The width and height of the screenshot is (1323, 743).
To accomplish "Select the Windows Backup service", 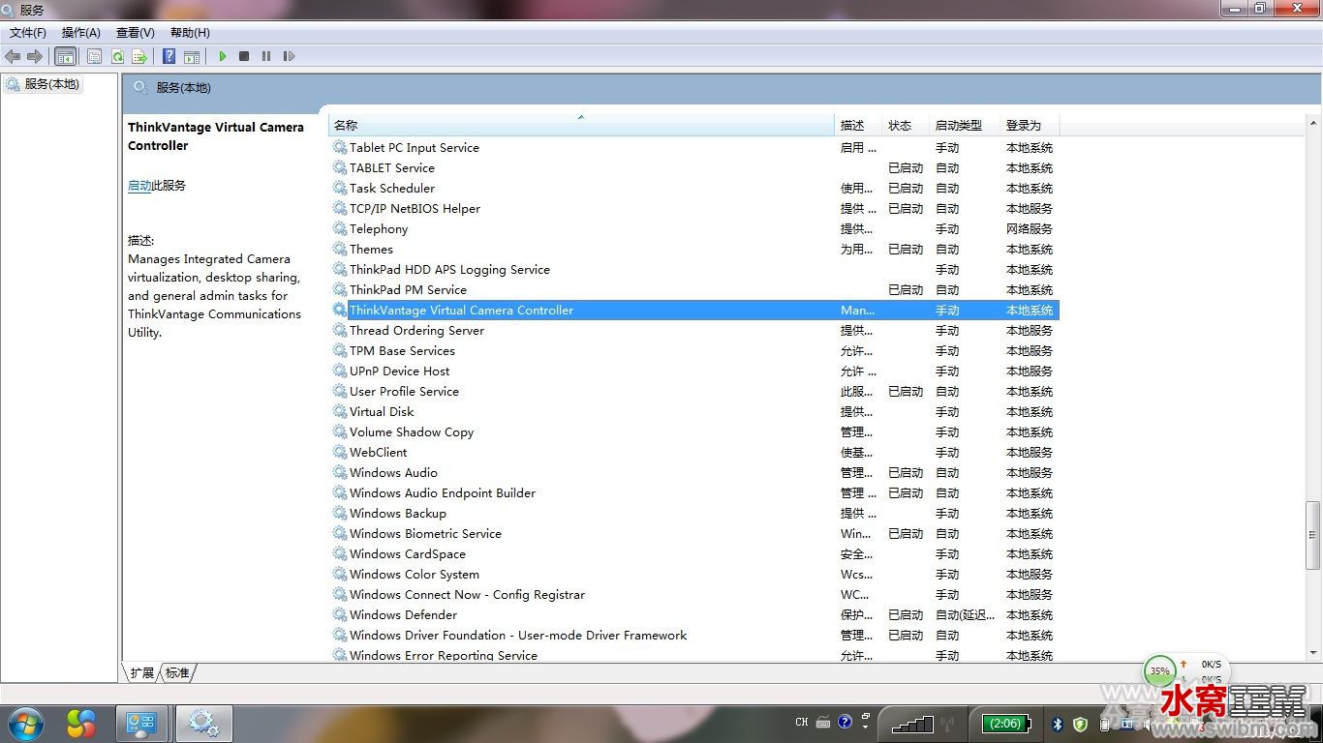I will click(x=694, y=514).
